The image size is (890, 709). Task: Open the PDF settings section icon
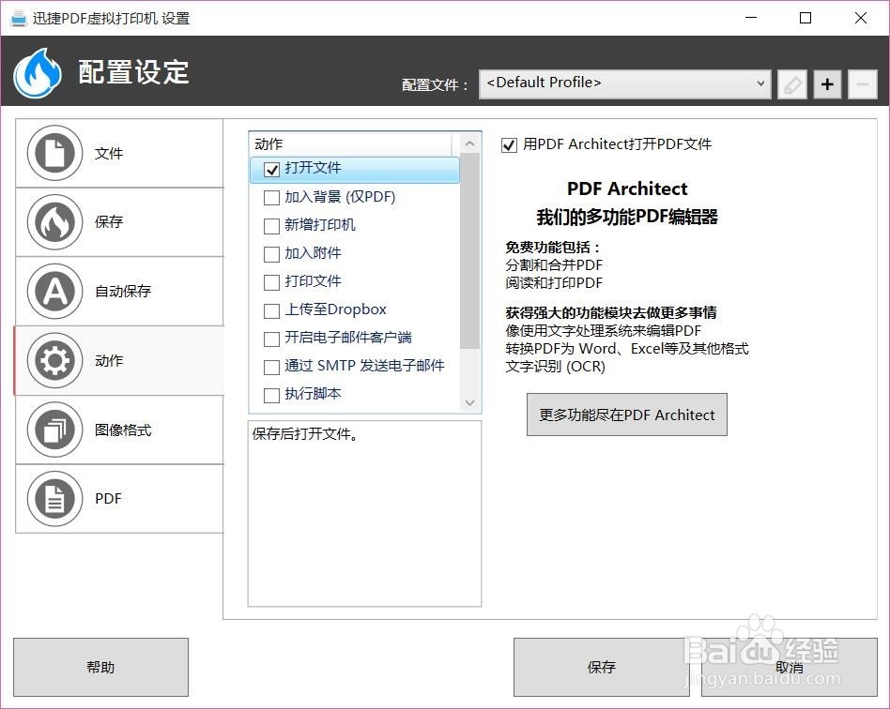[x=54, y=499]
